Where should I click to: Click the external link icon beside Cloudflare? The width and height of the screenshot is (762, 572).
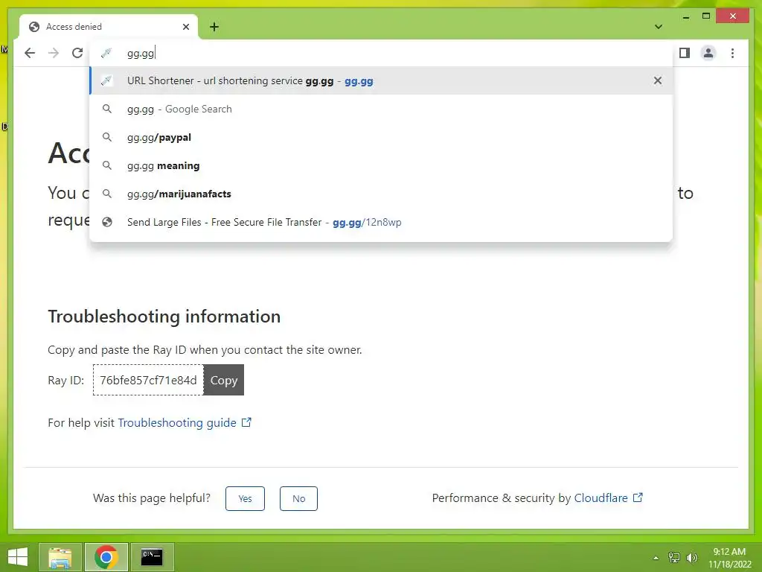click(638, 497)
